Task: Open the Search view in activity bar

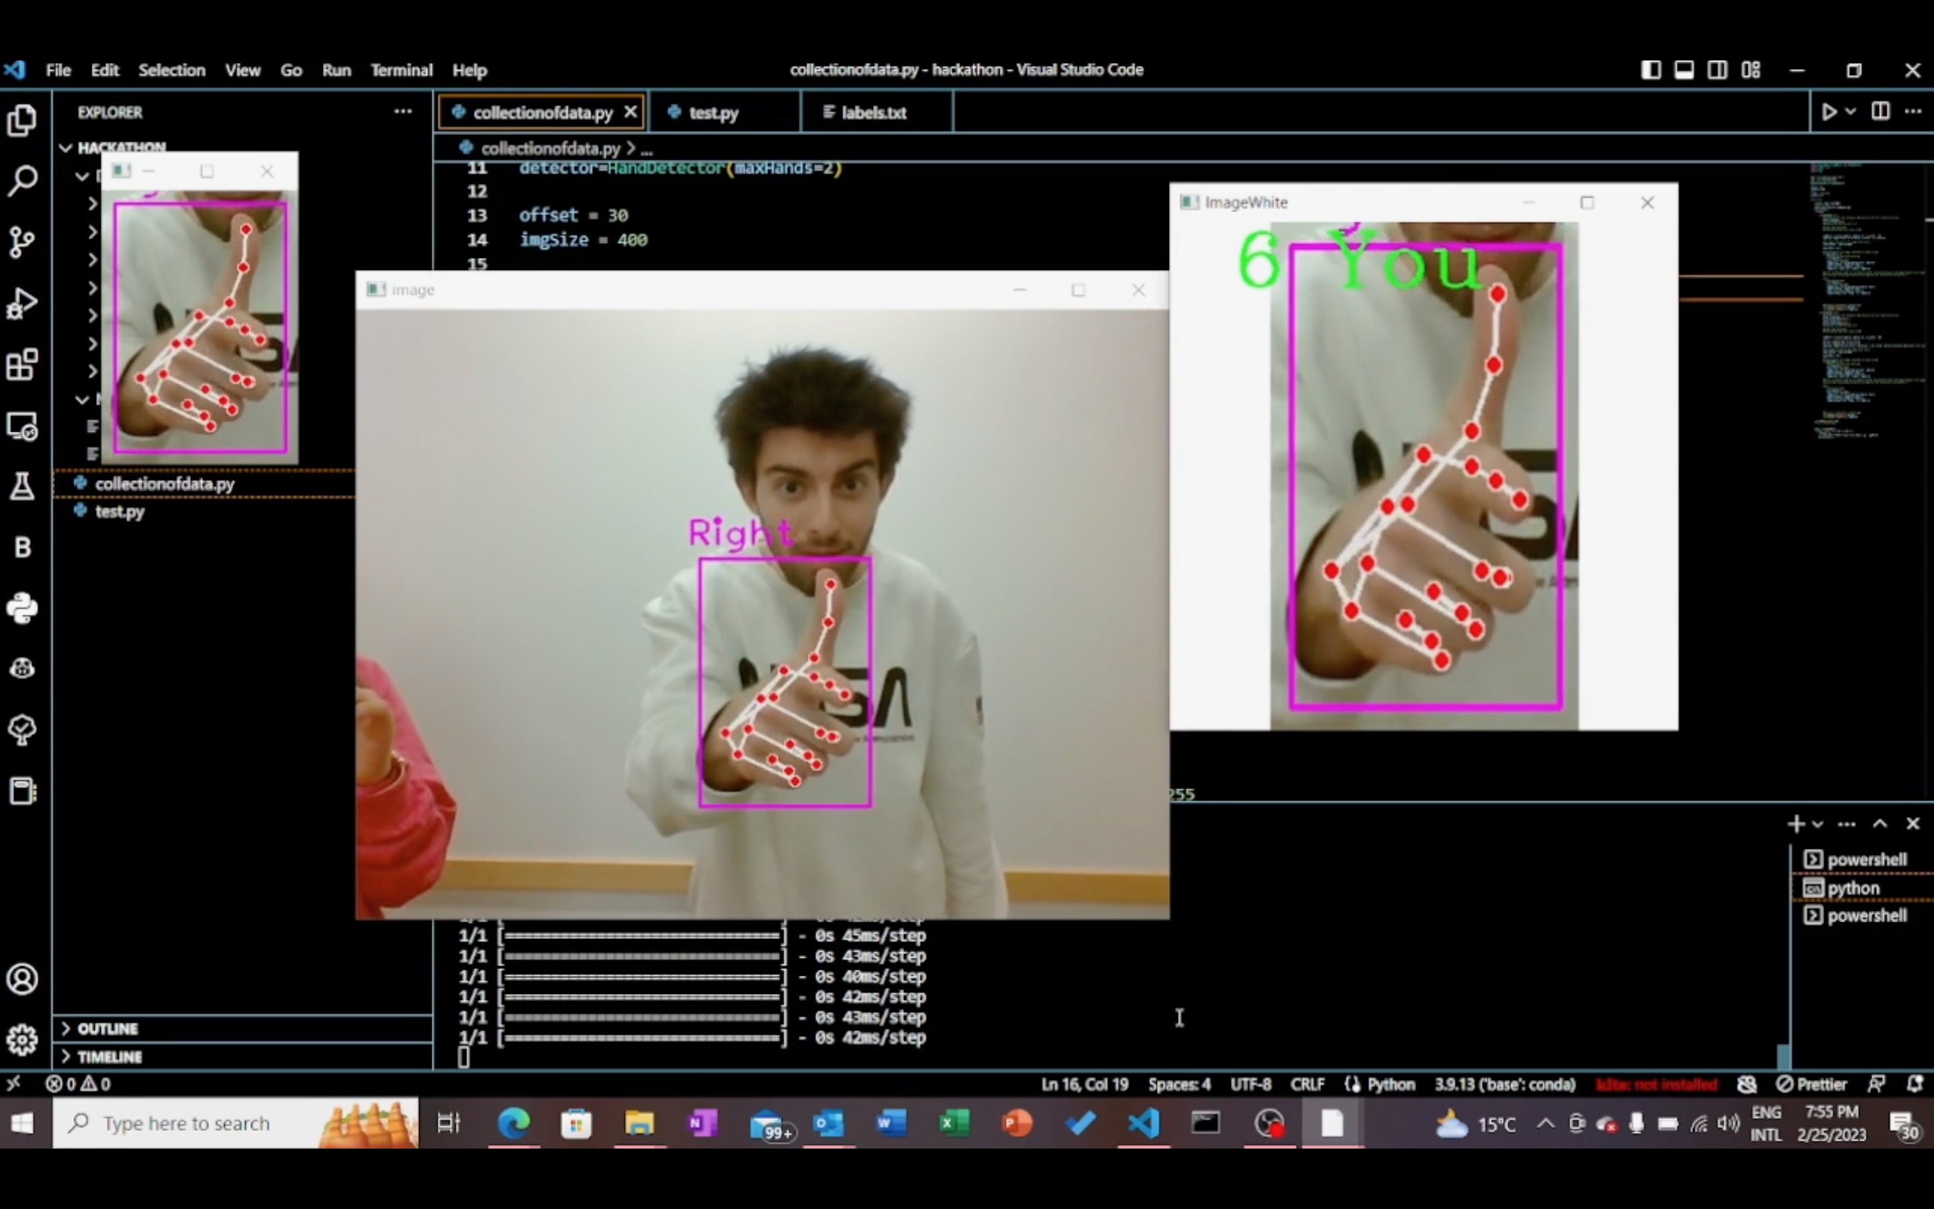Action: tap(22, 181)
